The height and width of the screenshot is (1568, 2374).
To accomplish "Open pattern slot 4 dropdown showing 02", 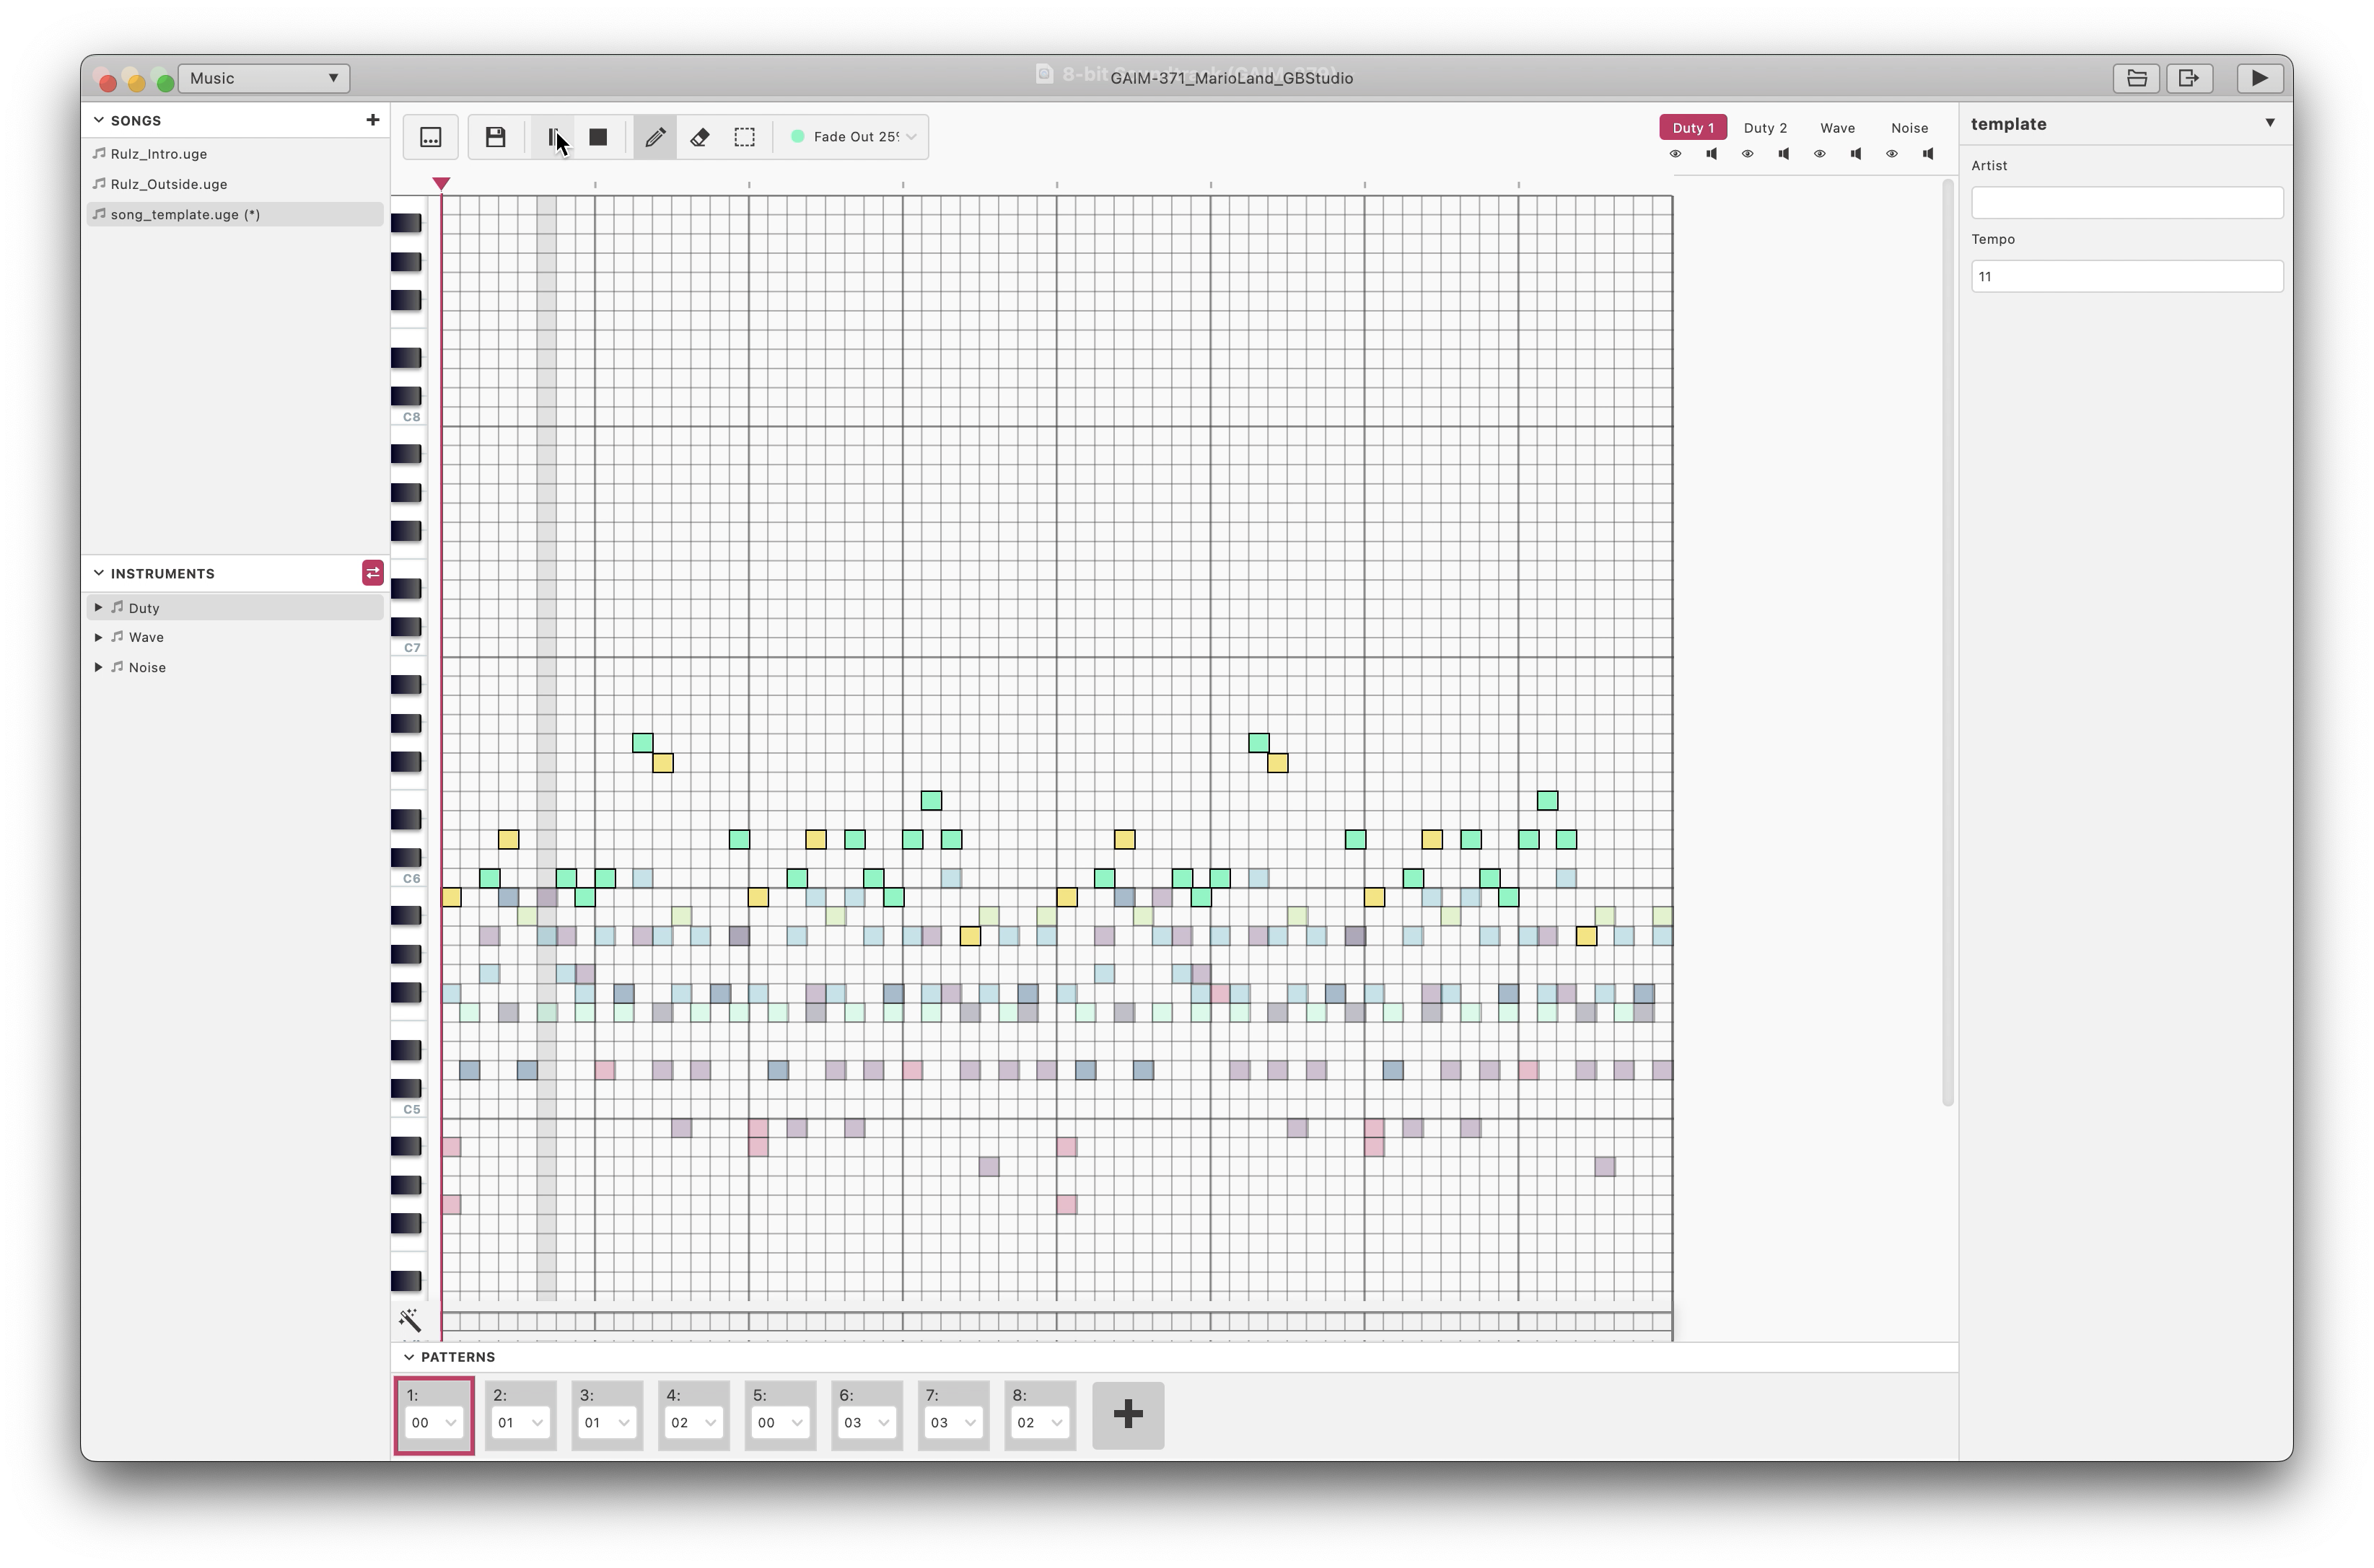I will [x=693, y=1423].
